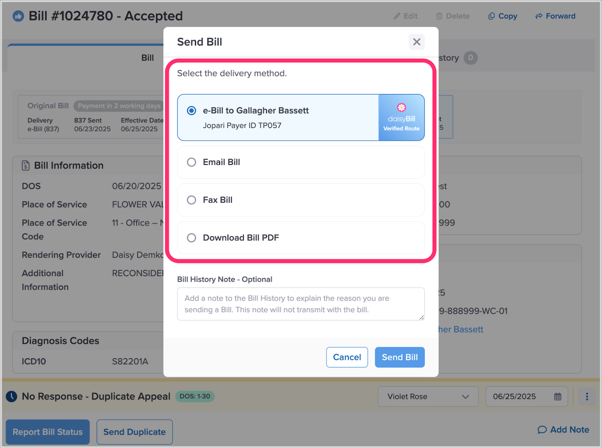Click the resize grip of note textarea
The width and height of the screenshot is (602, 448).
[x=421, y=317]
